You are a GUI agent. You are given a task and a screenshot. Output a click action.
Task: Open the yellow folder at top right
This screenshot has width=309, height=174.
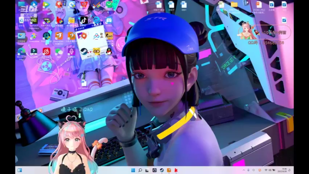pyautogui.click(x=234, y=5)
